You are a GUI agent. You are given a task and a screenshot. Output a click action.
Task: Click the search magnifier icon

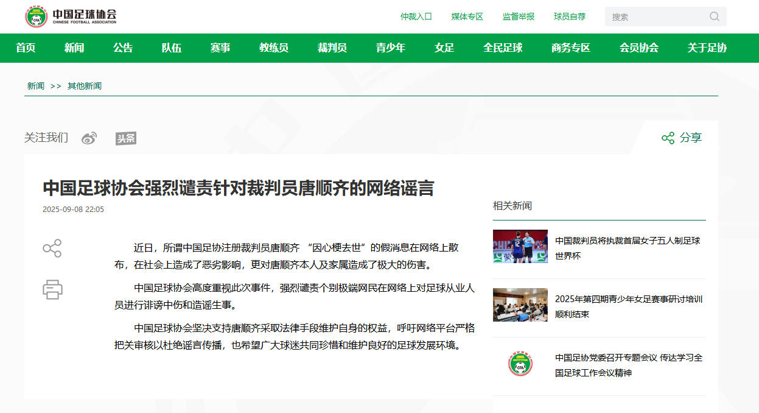pyautogui.click(x=713, y=16)
